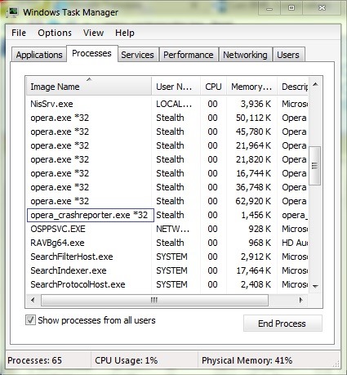Select the NisSrv.exe process row

[x=167, y=104]
